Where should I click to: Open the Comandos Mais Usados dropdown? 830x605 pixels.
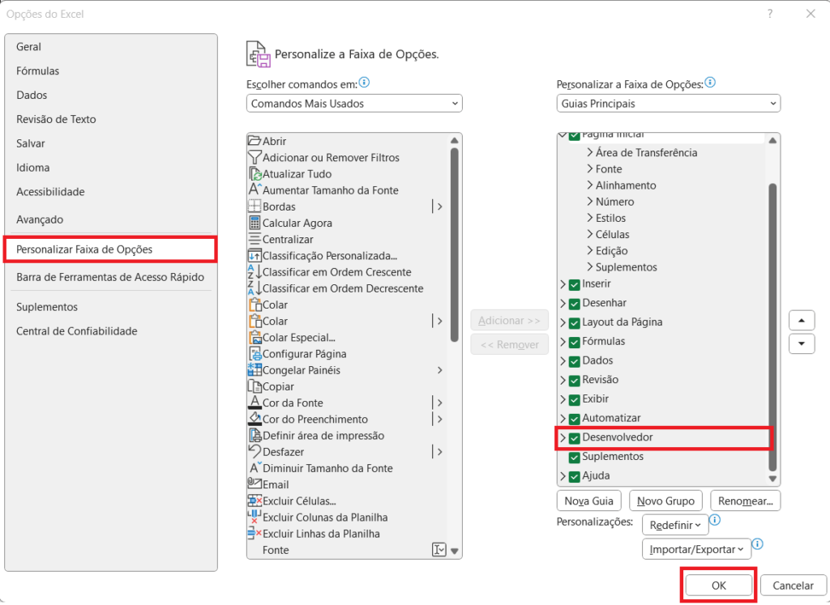[x=354, y=103]
